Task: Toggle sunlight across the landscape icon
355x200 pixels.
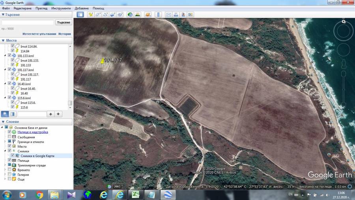Action: (x=138, y=15)
